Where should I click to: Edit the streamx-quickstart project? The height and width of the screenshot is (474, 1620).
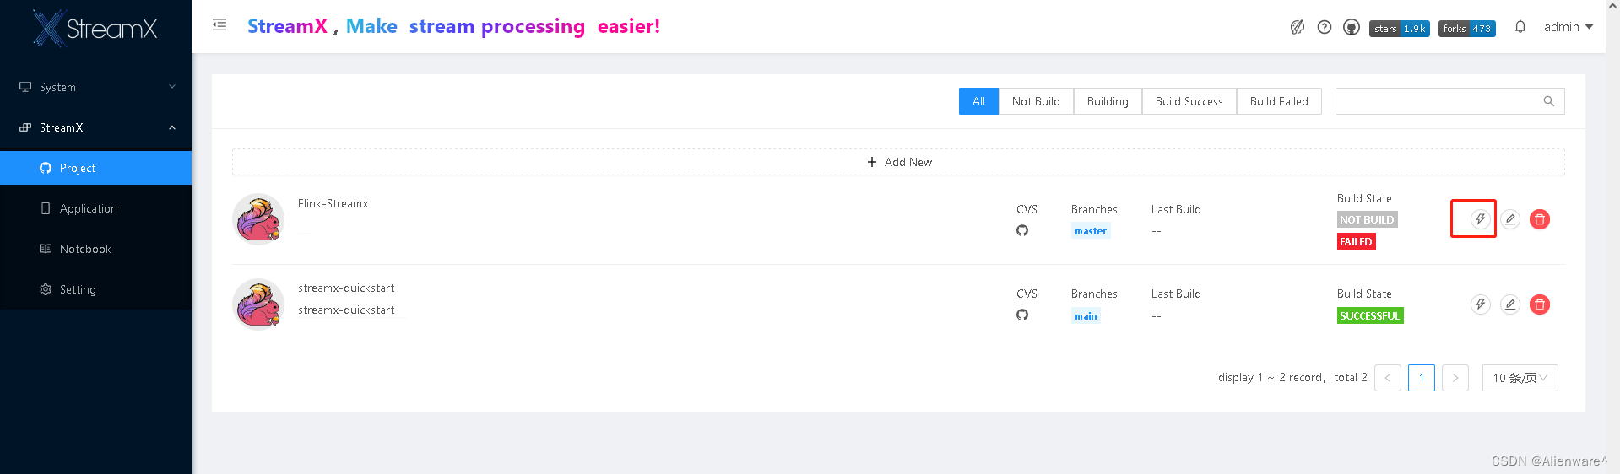point(1510,304)
